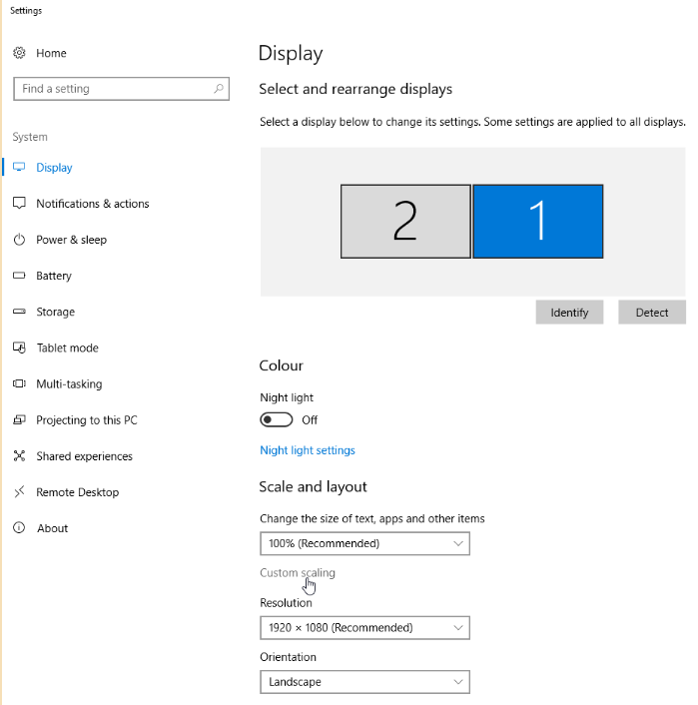698x705 pixels.
Task: Click the Identify button
Action: click(569, 312)
